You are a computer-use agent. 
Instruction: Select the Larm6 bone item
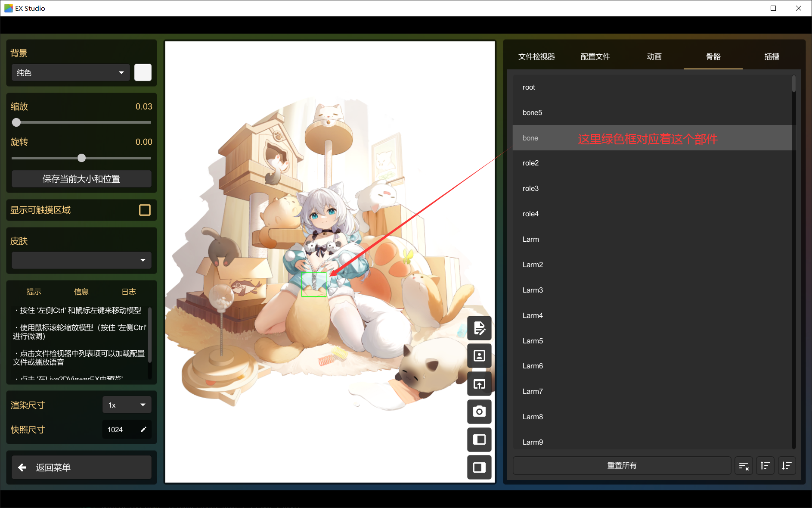(652, 366)
